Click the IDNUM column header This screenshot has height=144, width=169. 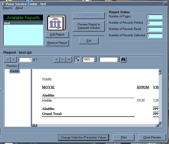coord(143,87)
